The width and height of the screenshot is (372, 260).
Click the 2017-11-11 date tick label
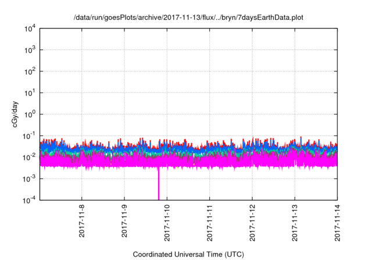point(209,223)
